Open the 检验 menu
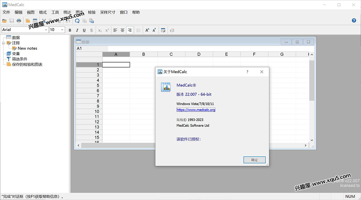 (92, 12)
